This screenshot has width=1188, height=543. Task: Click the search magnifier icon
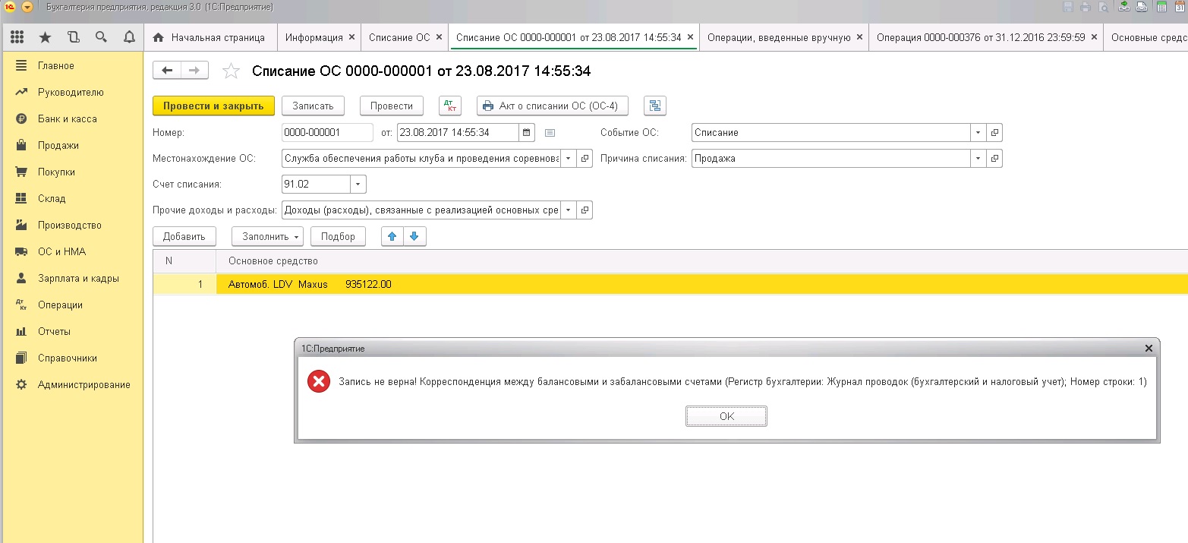click(101, 37)
